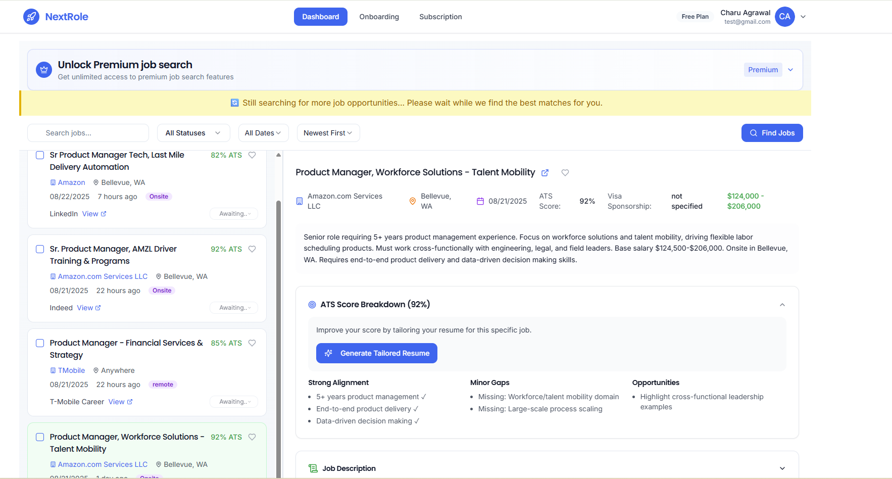Click the Premium crown icon
The image size is (892, 479).
(44, 70)
